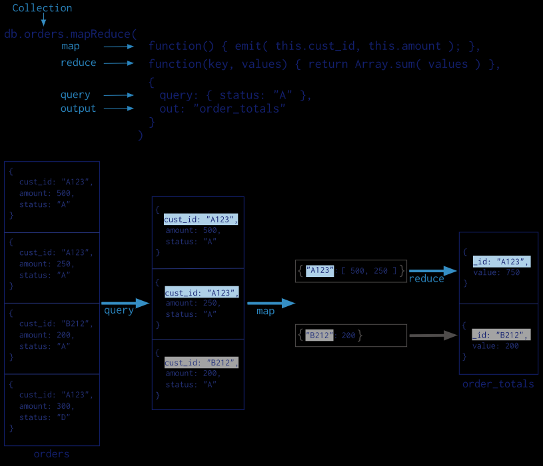Expand the orders collection box
The width and height of the screenshot is (543, 466).
pyautogui.click(x=51, y=303)
